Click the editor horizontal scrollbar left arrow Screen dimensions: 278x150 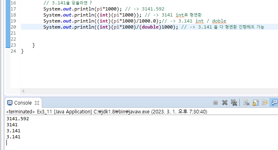click(x=23, y=91)
